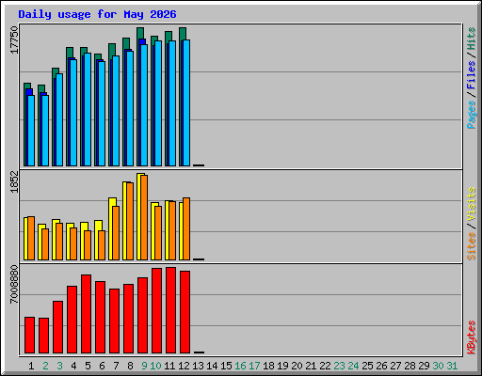Click the red KBytes bar for day 1
The image size is (482, 376).
tap(29, 336)
